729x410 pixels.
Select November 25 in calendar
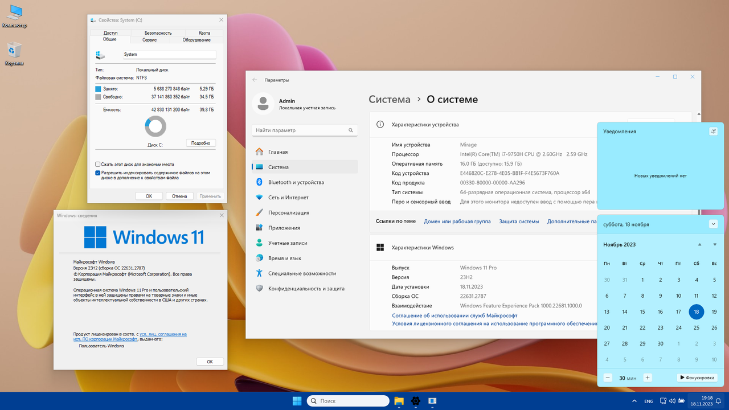(696, 327)
